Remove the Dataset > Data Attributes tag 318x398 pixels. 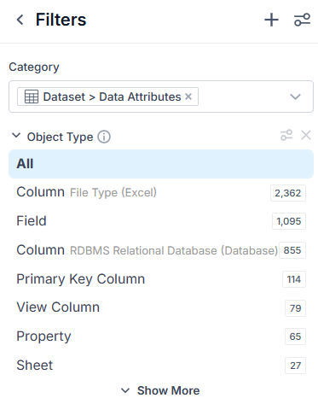click(188, 97)
